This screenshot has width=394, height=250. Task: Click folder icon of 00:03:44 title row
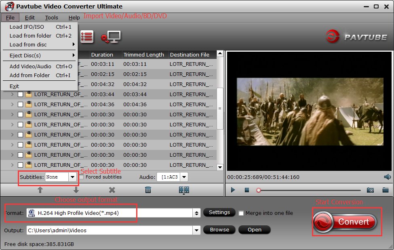[x=29, y=94]
